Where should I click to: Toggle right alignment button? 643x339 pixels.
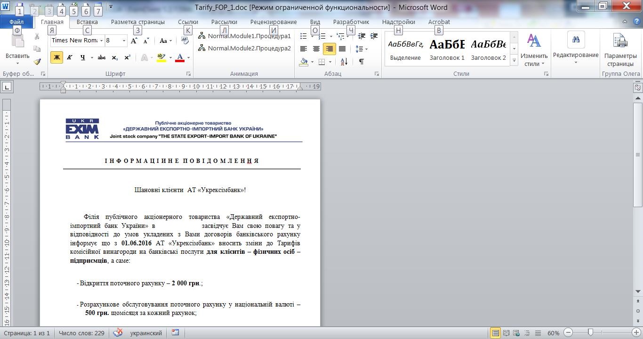coord(329,48)
